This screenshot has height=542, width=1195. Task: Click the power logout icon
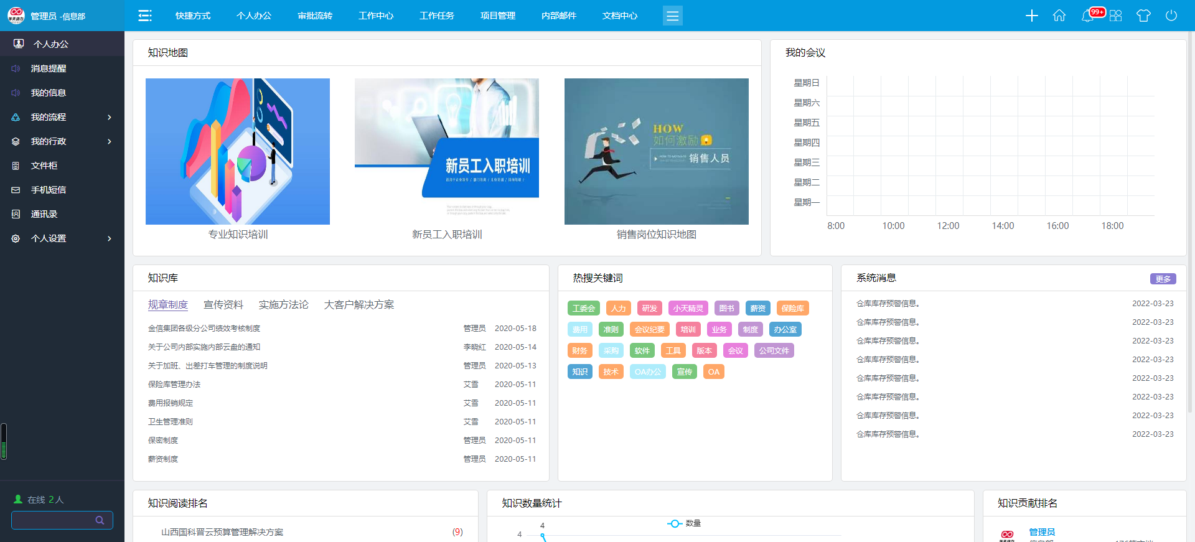pyautogui.click(x=1171, y=16)
